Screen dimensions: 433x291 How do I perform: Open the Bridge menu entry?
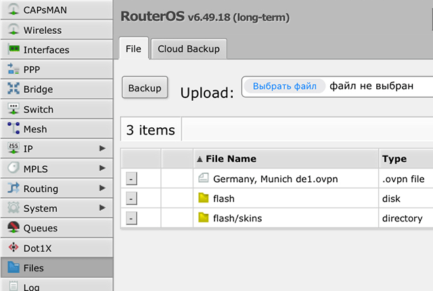tap(57, 89)
